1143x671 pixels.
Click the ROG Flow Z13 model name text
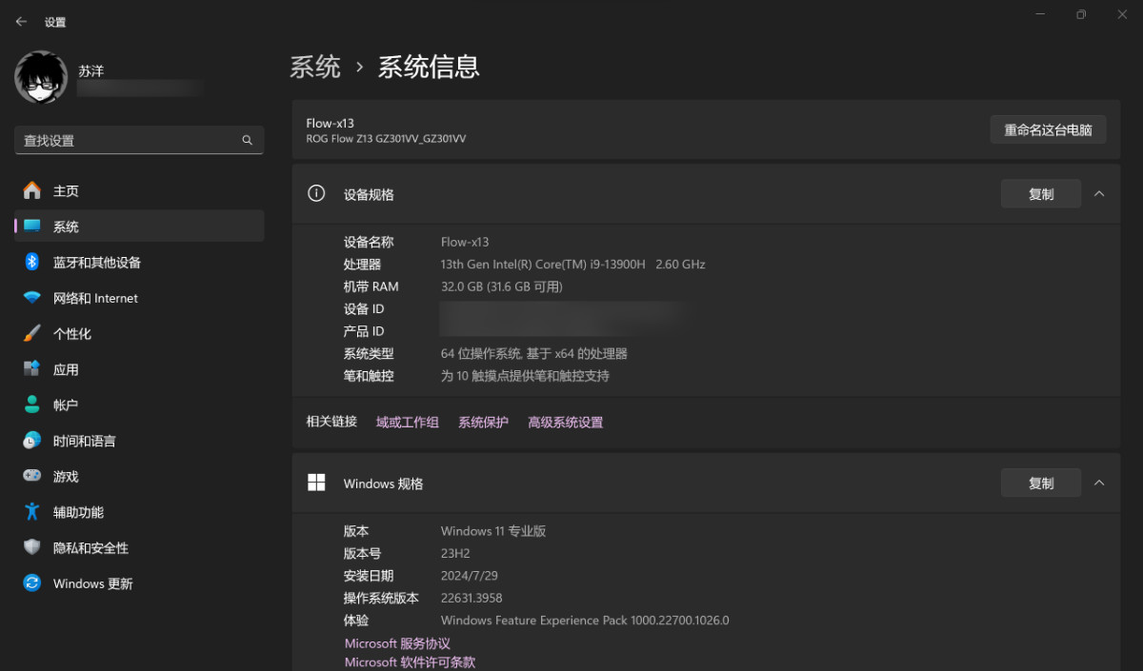(x=386, y=139)
